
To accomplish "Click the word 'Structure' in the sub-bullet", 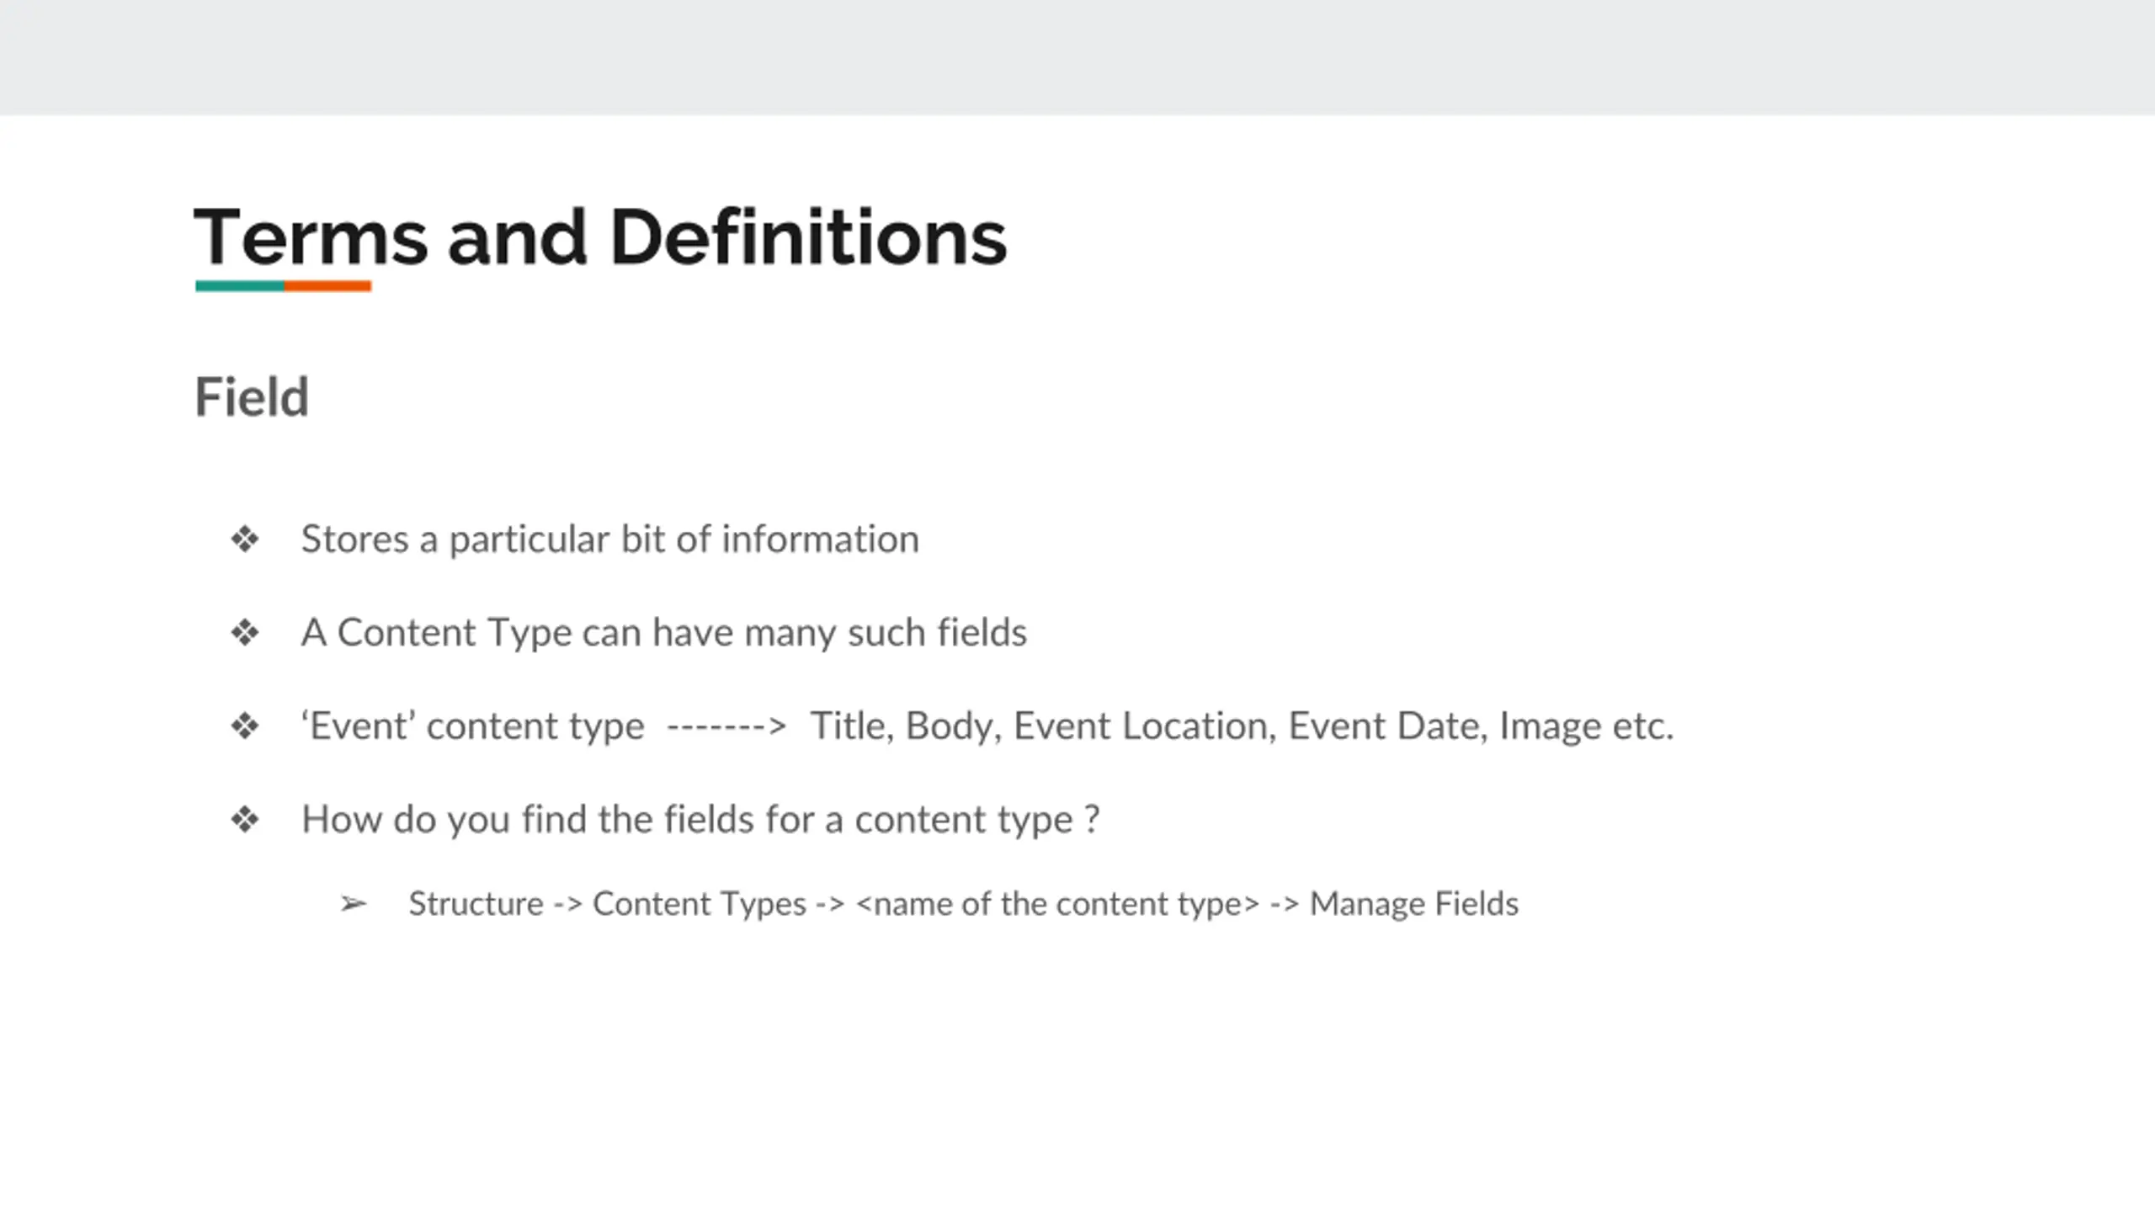I will 476,904.
